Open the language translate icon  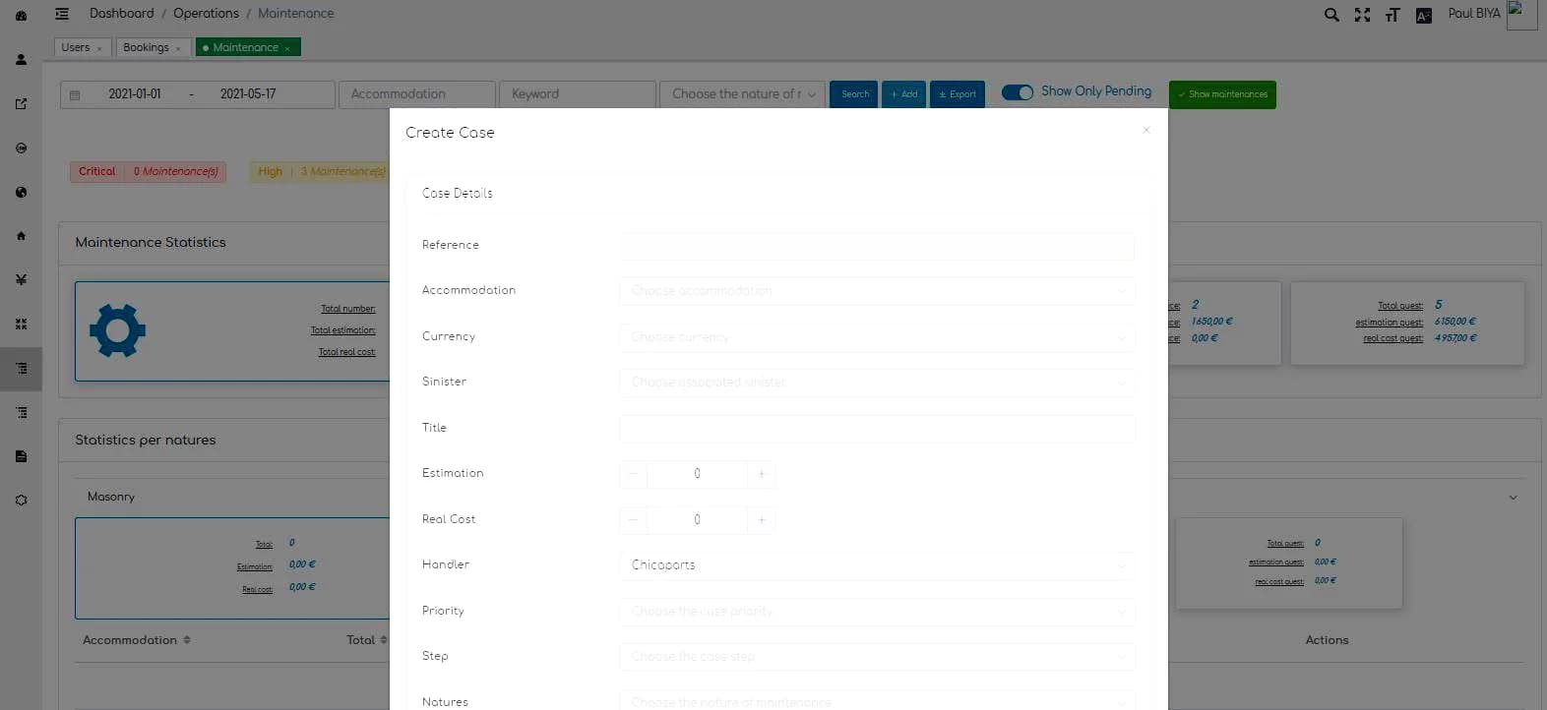1423,15
